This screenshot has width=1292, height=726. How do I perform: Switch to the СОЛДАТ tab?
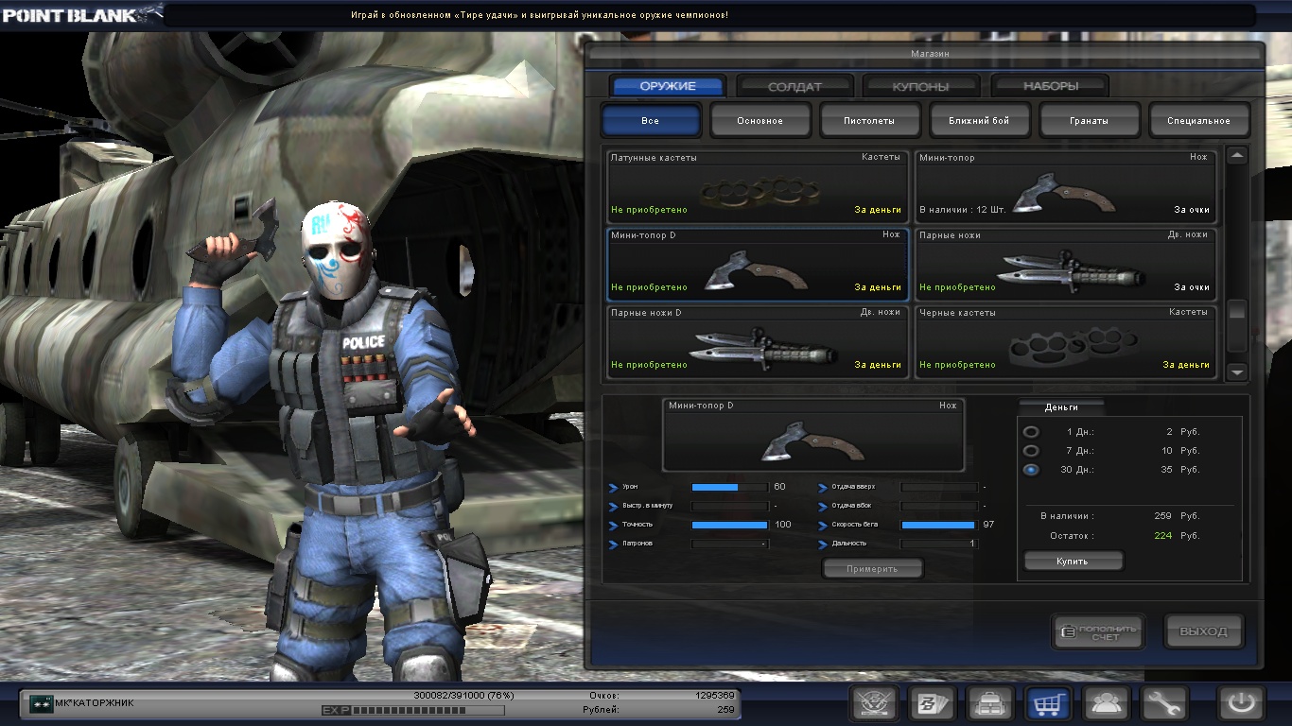(795, 86)
